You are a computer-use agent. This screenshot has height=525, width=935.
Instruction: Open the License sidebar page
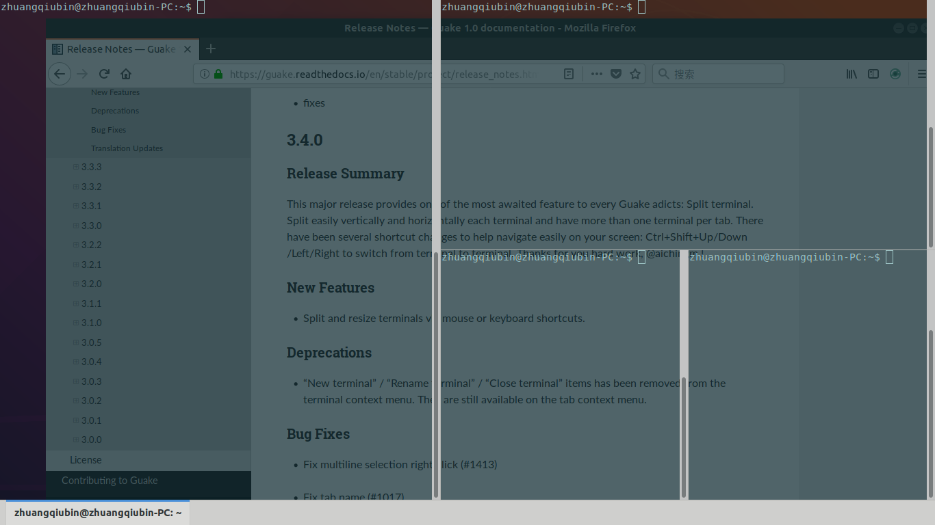[86, 460]
